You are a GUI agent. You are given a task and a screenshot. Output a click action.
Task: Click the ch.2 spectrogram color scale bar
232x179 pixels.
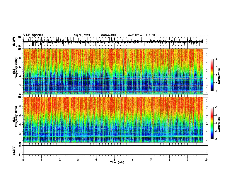tap(212, 123)
